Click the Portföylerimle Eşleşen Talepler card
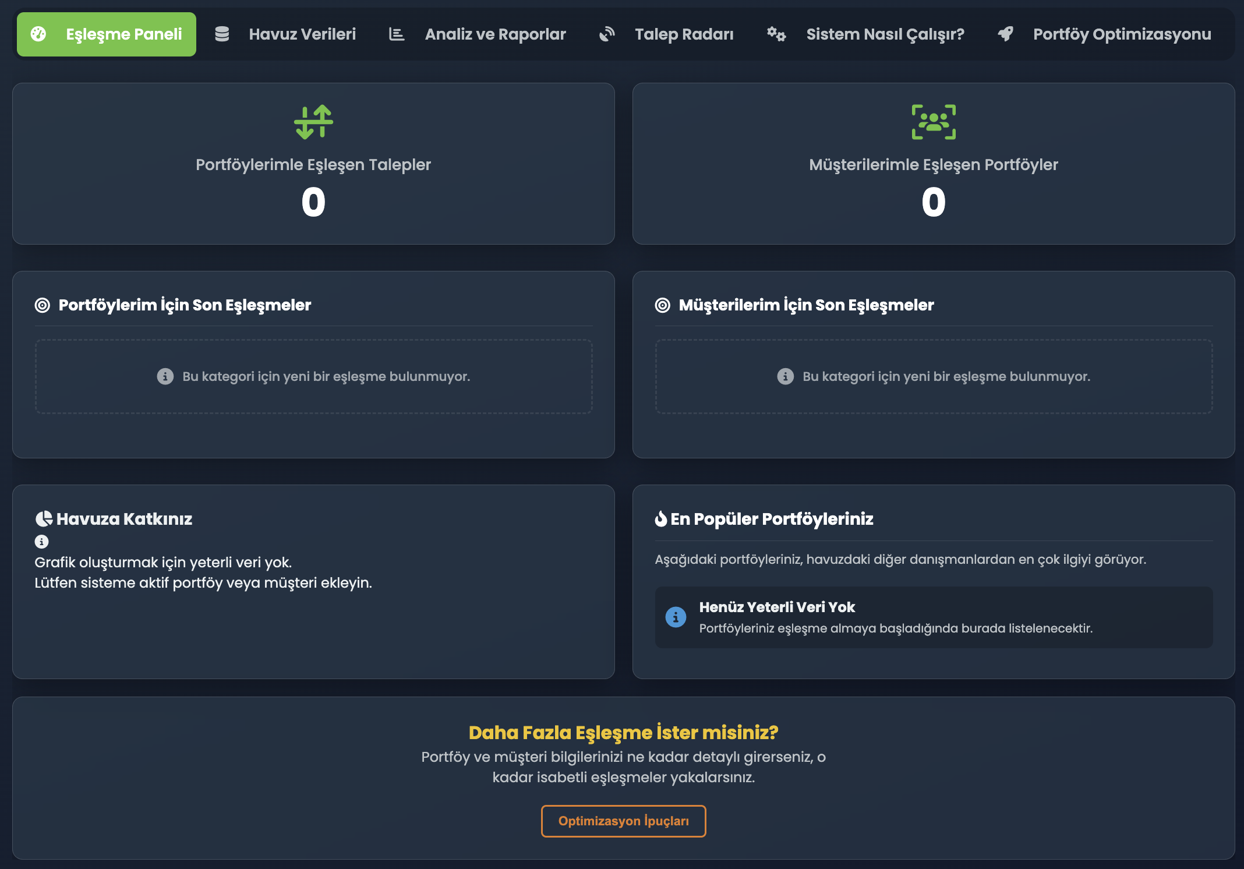 [x=313, y=164]
